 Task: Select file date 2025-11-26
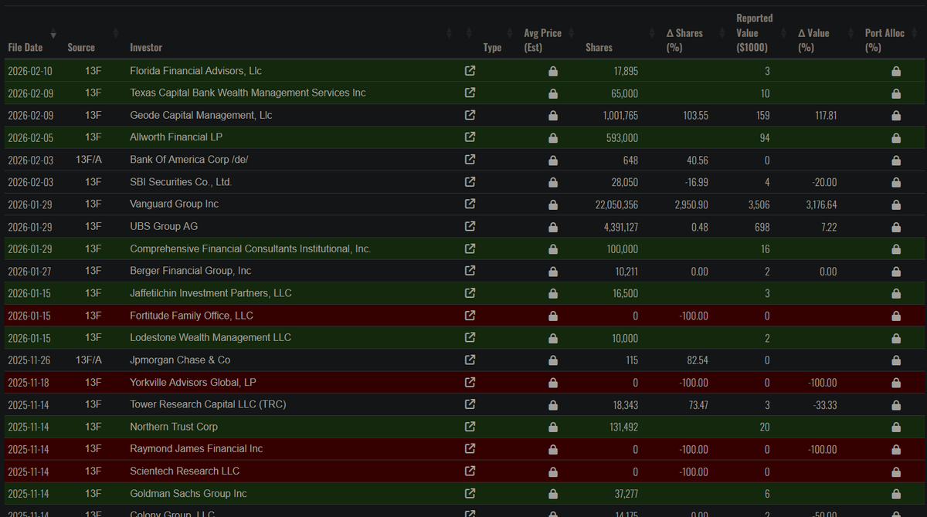[x=31, y=360]
